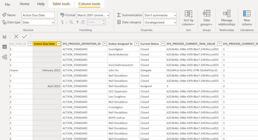Open Action Due Date column filter arrow

pos(59,44)
